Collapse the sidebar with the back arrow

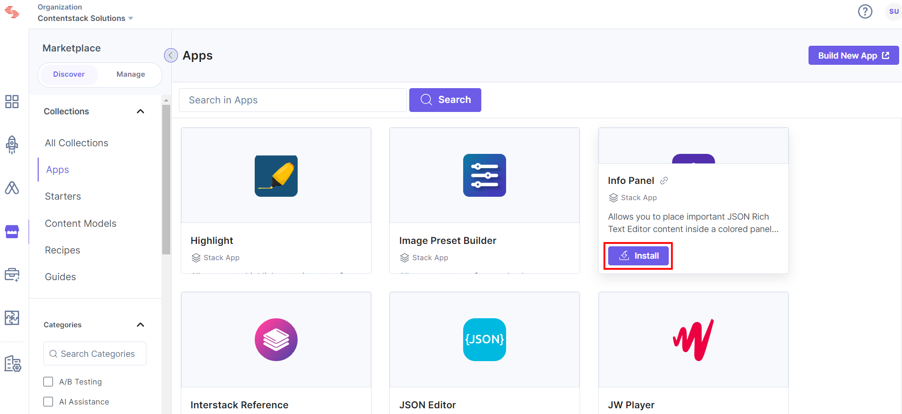171,55
